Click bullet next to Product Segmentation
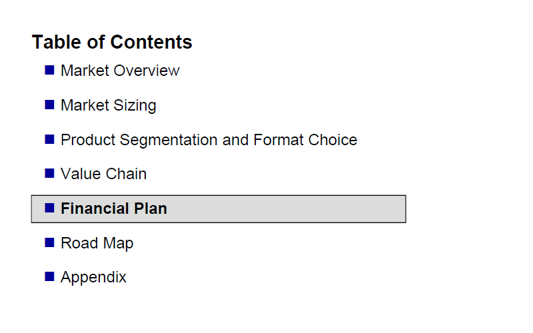 pyautogui.click(x=49, y=139)
